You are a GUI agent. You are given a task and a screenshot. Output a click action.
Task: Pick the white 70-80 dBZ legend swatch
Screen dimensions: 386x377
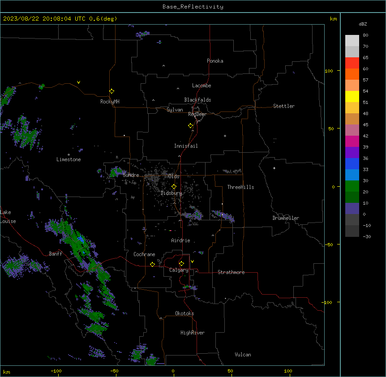(352, 41)
